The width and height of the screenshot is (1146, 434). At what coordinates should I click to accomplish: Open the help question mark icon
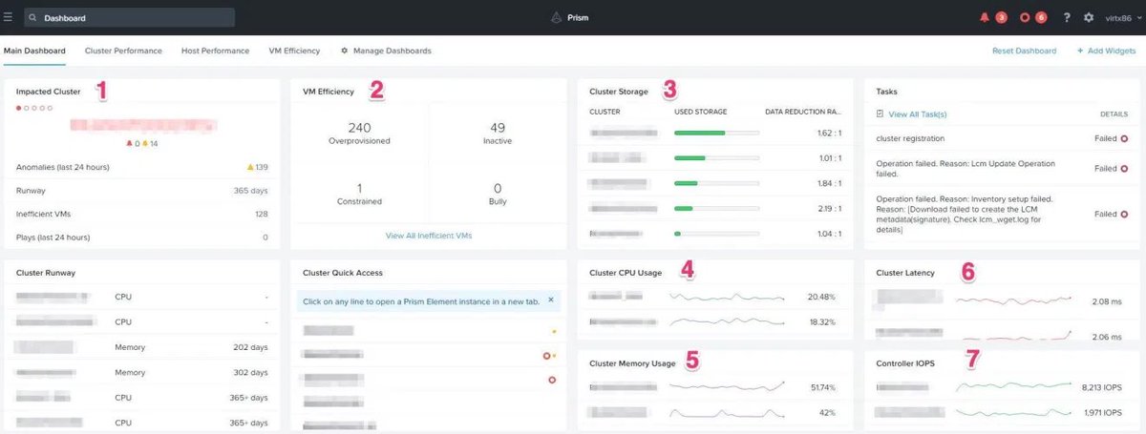(1066, 17)
